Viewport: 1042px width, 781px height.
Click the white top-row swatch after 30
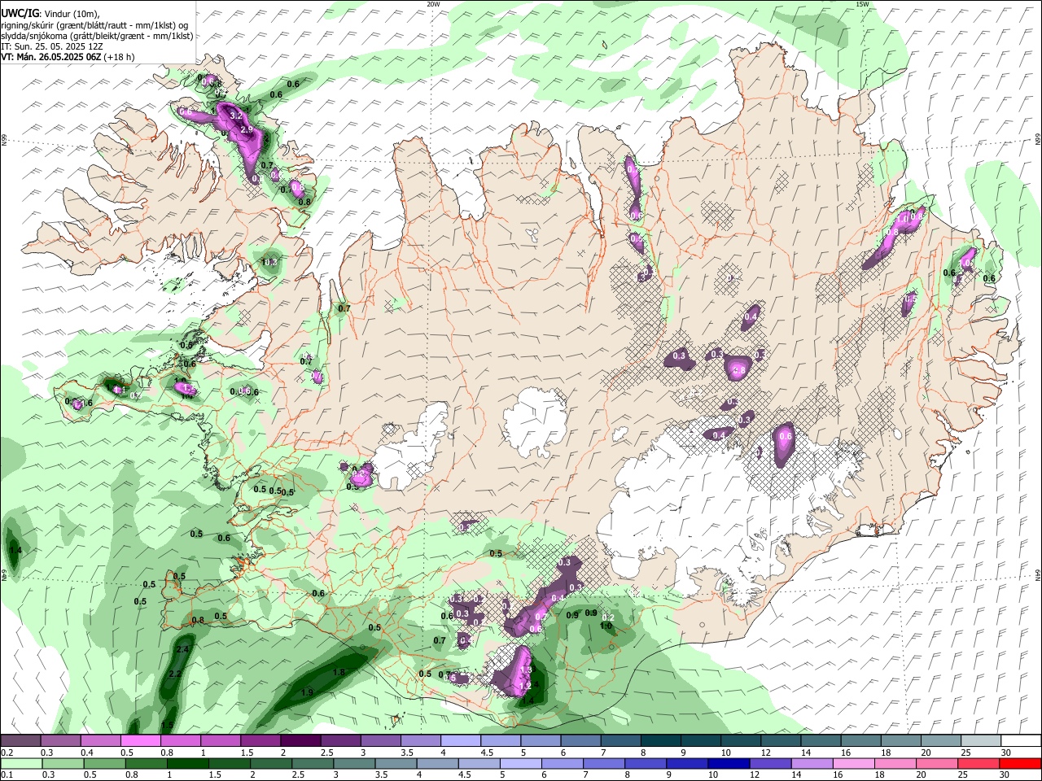tap(1021, 741)
